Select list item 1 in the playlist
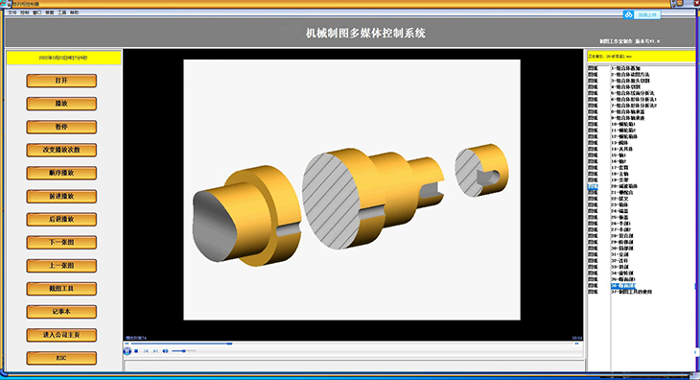Screen dimensions: 700x380 [x=625, y=68]
